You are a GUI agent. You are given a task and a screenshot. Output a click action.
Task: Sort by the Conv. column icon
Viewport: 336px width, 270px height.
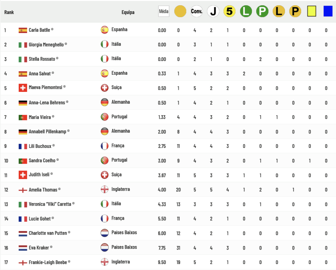coord(197,11)
